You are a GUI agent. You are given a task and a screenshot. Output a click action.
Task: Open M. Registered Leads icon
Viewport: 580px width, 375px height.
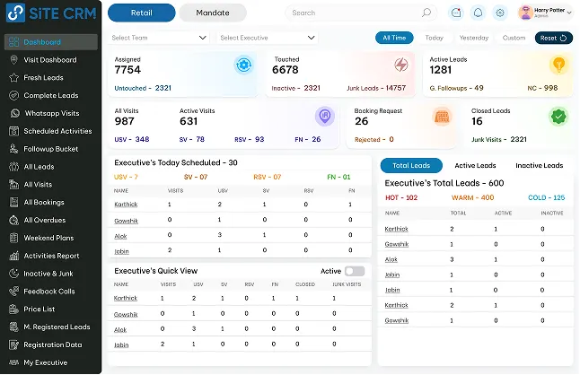tap(13, 327)
